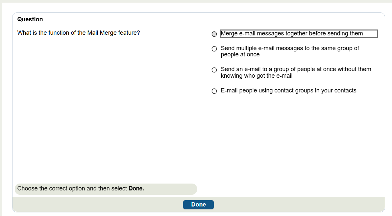Click the question text about Mail Merge
The width and height of the screenshot is (392, 216).
[x=79, y=33]
